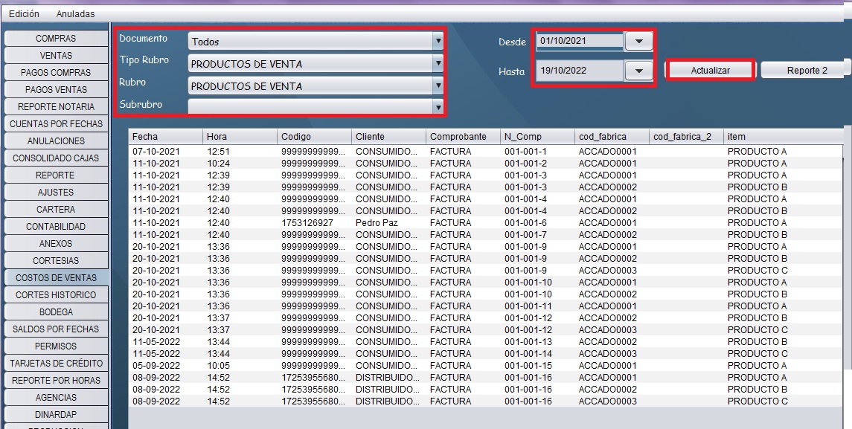The width and height of the screenshot is (852, 429).
Task: Open the BODEGA section
Action: pyautogui.click(x=56, y=312)
